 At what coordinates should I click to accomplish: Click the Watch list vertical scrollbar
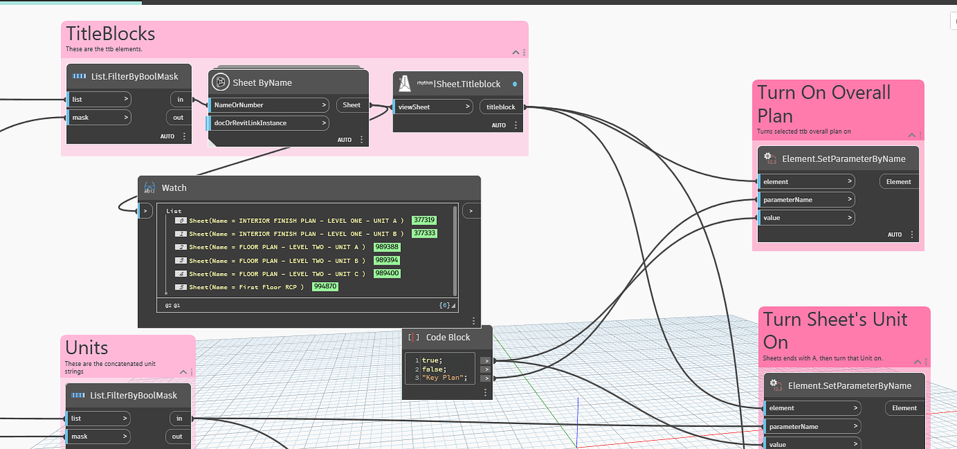tap(456, 249)
